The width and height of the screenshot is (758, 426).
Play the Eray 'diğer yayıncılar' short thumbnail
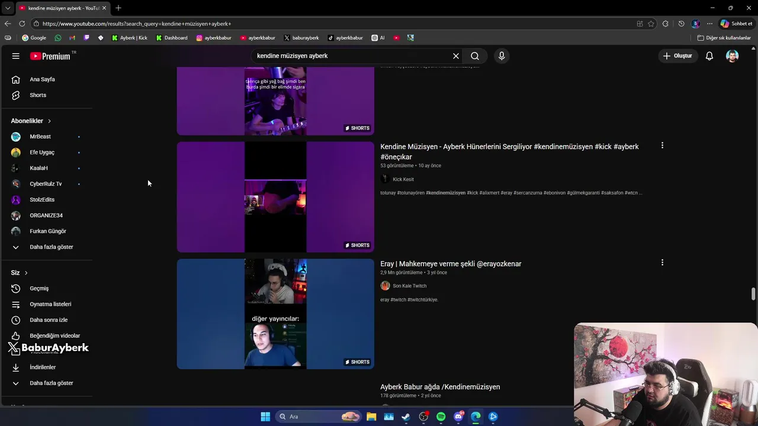pos(275,314)
